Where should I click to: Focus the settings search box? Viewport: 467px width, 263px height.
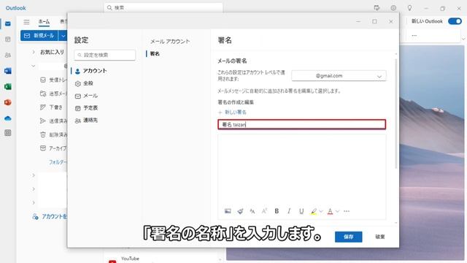click(x=105, y=55)
